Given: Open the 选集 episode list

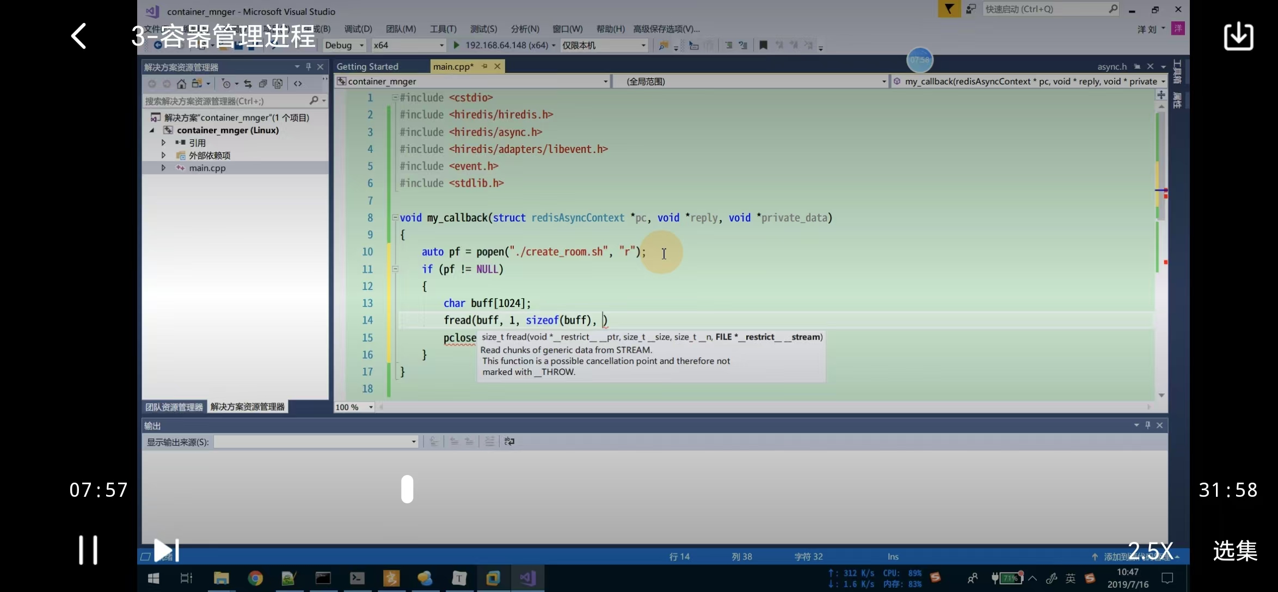Looking at the screenshot, I should point(1235,551).
